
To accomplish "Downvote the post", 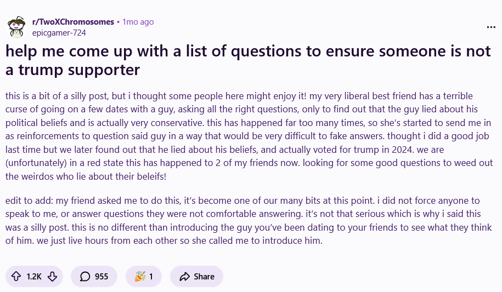I will 52,277.
